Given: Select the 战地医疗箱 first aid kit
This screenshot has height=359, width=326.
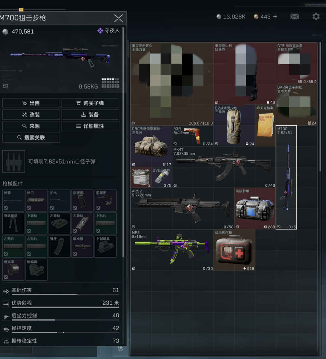Looking at the screenshot, I should tap(234, 250).
